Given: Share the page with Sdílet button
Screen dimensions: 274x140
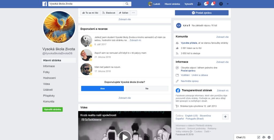Looking at the screenshot, I should (x=124, y=13).
